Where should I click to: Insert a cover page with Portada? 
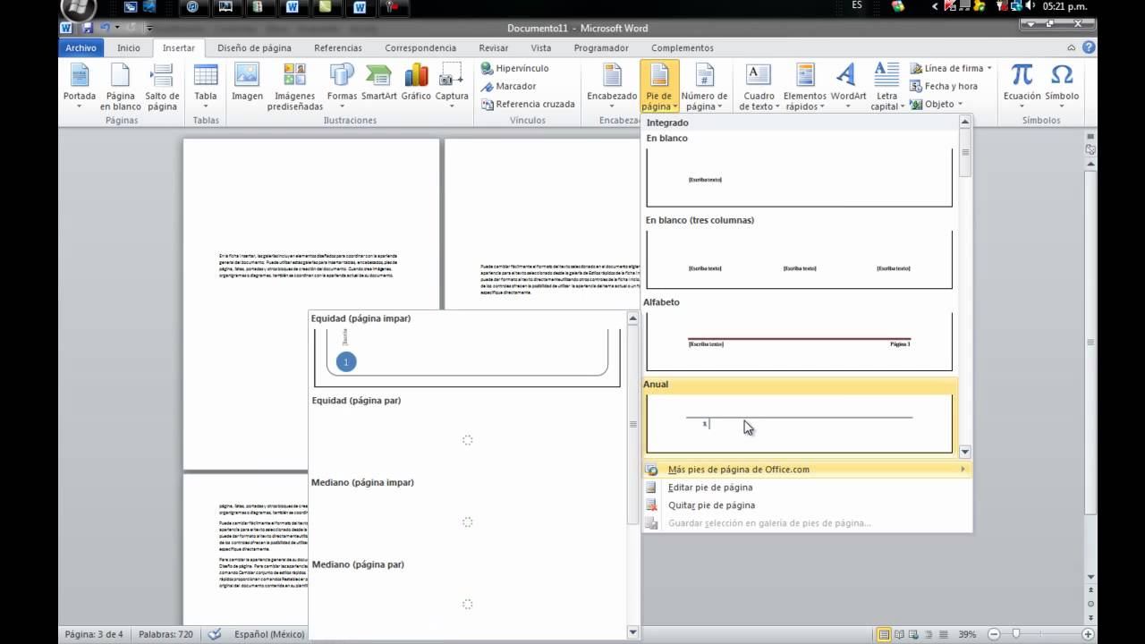click(80, 88)
